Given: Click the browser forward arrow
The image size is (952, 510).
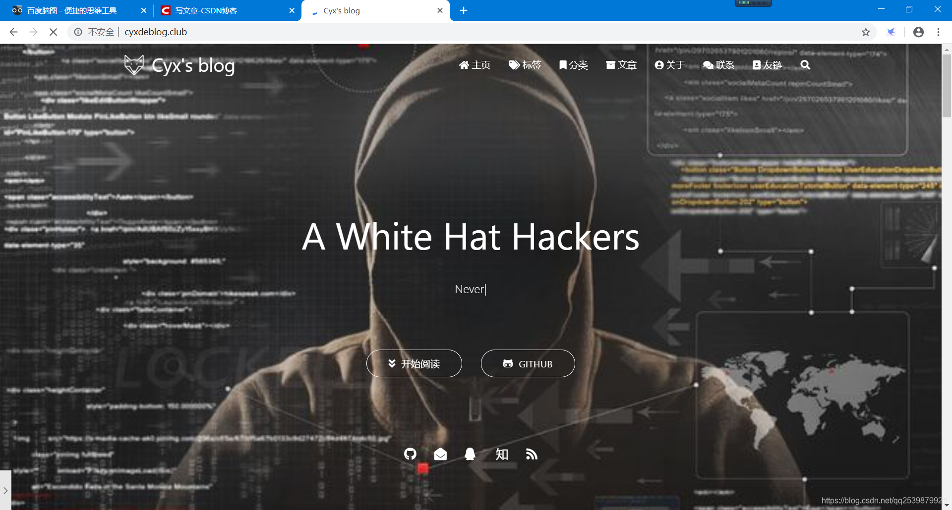Looking at the screenshot, I should coord(33,32).
